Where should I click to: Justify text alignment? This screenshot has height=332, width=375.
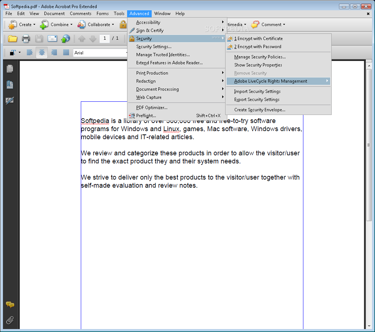pos(66,53)
